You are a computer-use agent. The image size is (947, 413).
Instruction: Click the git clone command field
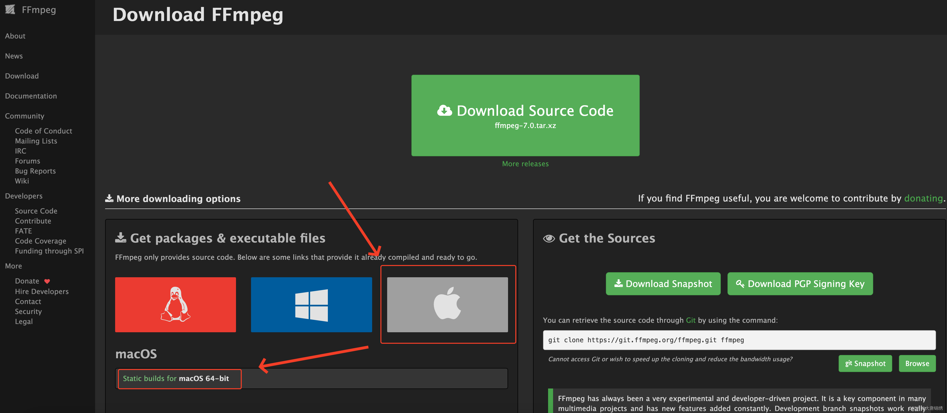coord(739,340)
